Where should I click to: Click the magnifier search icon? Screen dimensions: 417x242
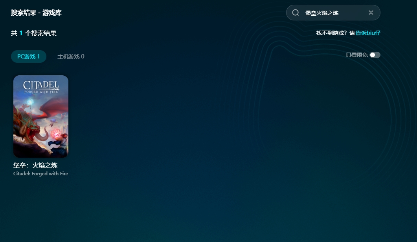point(296,13)
